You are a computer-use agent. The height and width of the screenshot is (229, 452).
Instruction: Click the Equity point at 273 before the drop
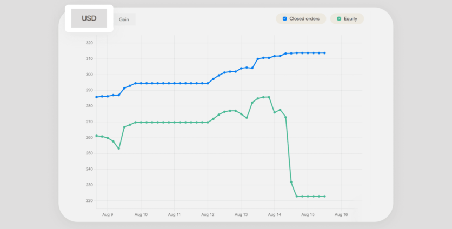pyautogui.click(x=285, y=117)
